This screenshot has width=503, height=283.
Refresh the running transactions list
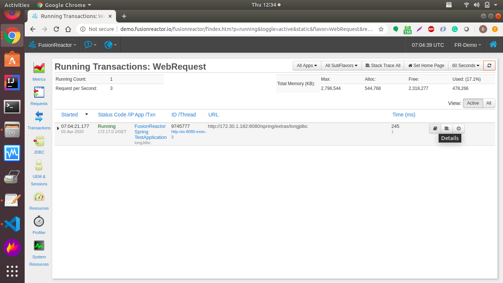pos(489,65)
